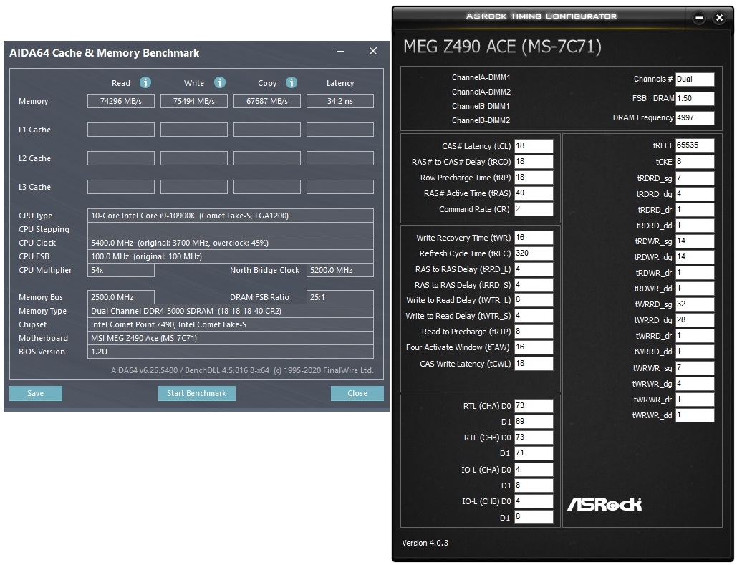Click the tRDRD_sg field
737x565 pixels.
695,178
